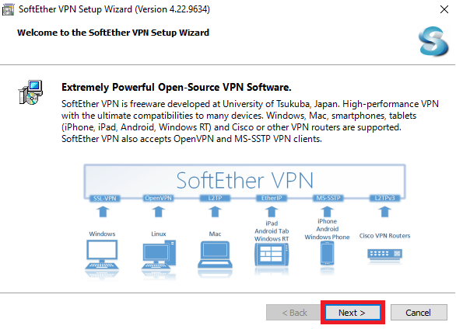Screen dimensions: 456x329
Task: Click the EtherIP protocol label
Action: 272,199
